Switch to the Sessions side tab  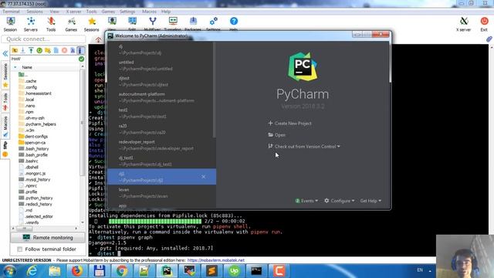[5, 76]
